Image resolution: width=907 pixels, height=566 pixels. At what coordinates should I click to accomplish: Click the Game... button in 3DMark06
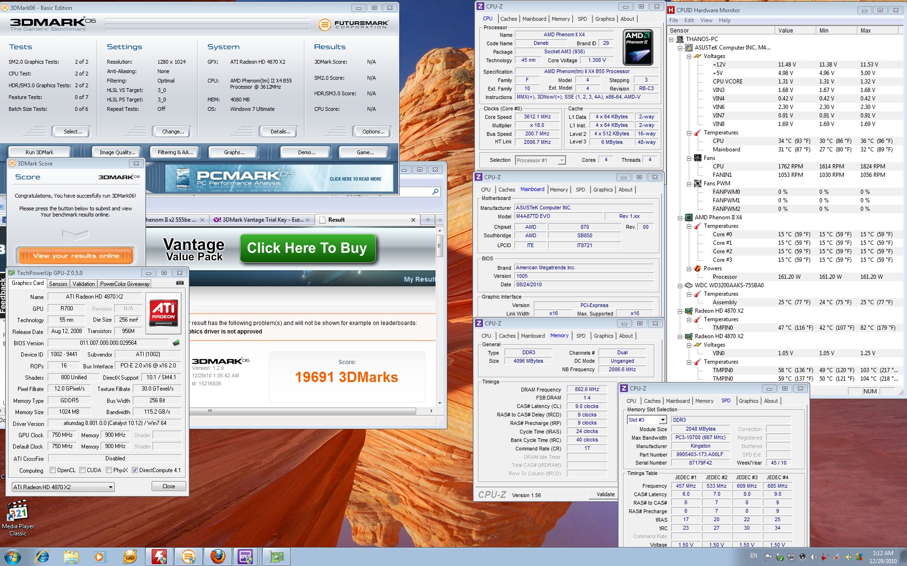tap(365, 152)
